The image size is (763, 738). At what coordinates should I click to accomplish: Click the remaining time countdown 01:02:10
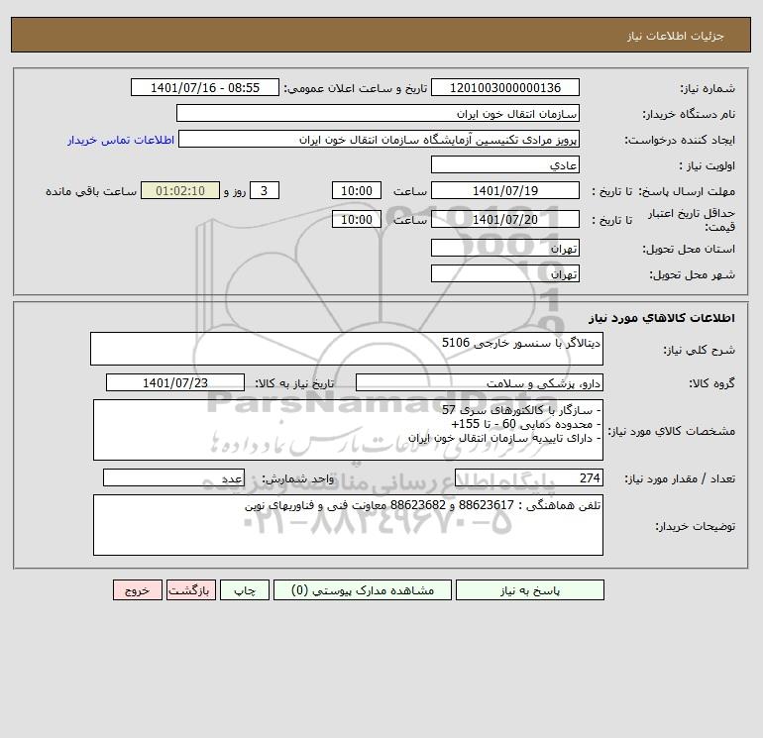[180, 191]
